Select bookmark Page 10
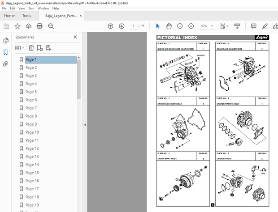 tap(32, 132)
